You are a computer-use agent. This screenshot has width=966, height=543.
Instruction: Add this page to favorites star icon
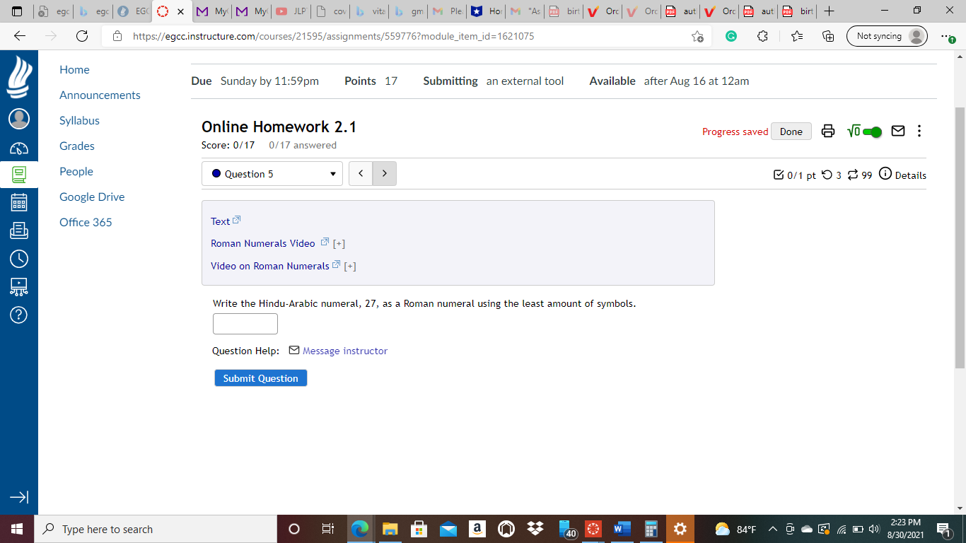698,36
